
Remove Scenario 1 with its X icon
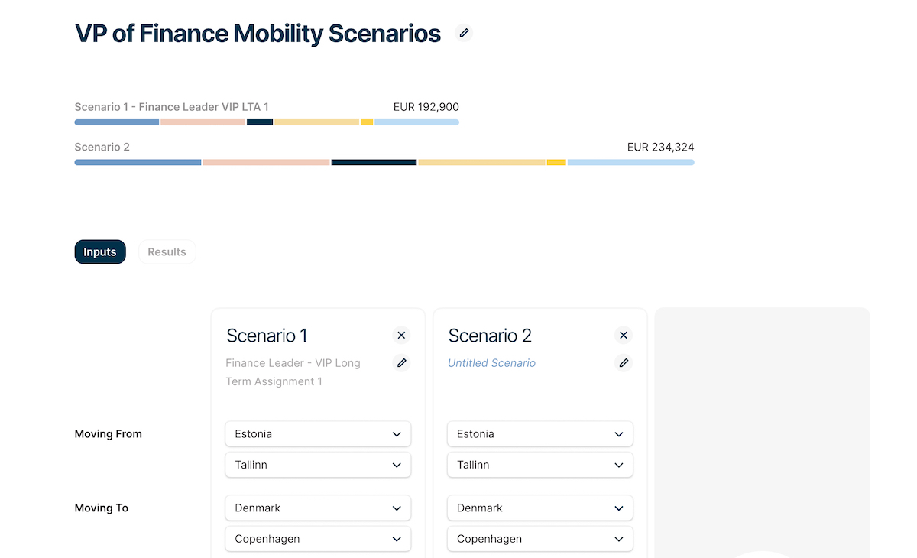pos(401,336)
